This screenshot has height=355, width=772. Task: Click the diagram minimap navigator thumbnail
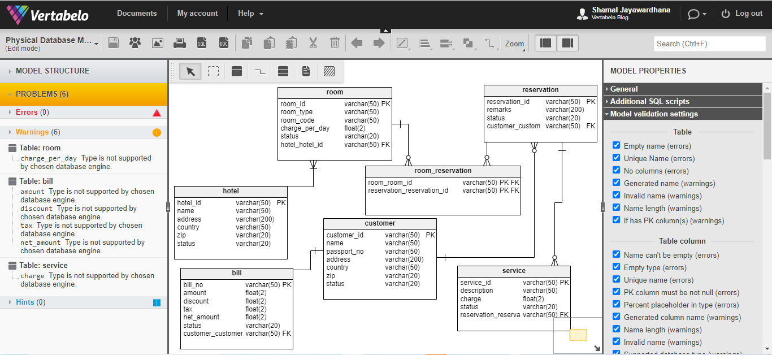(578, 335)
